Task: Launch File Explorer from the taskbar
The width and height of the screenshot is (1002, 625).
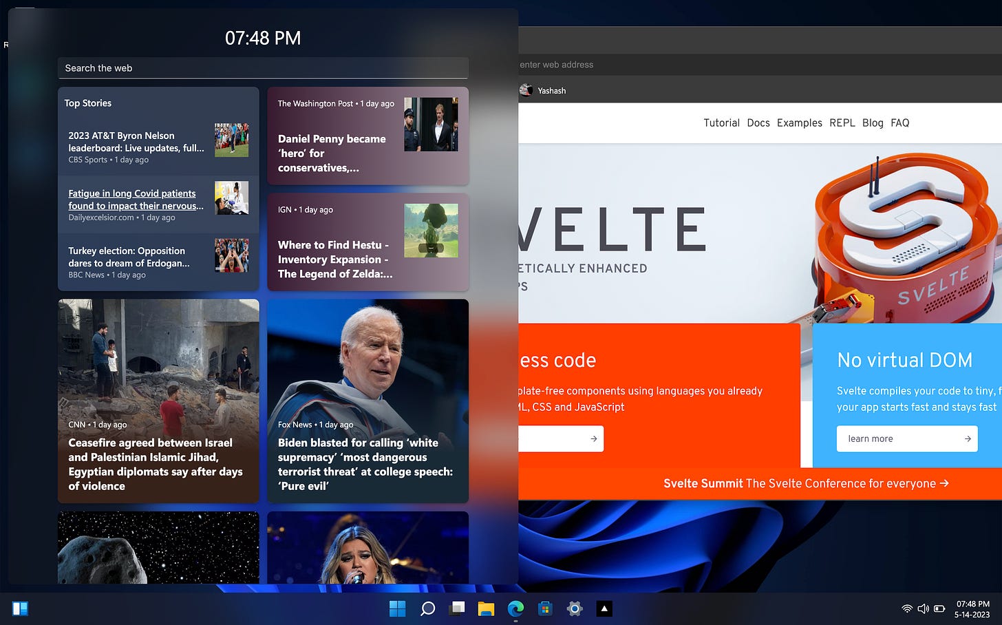Action: click(x=487, y=608)
